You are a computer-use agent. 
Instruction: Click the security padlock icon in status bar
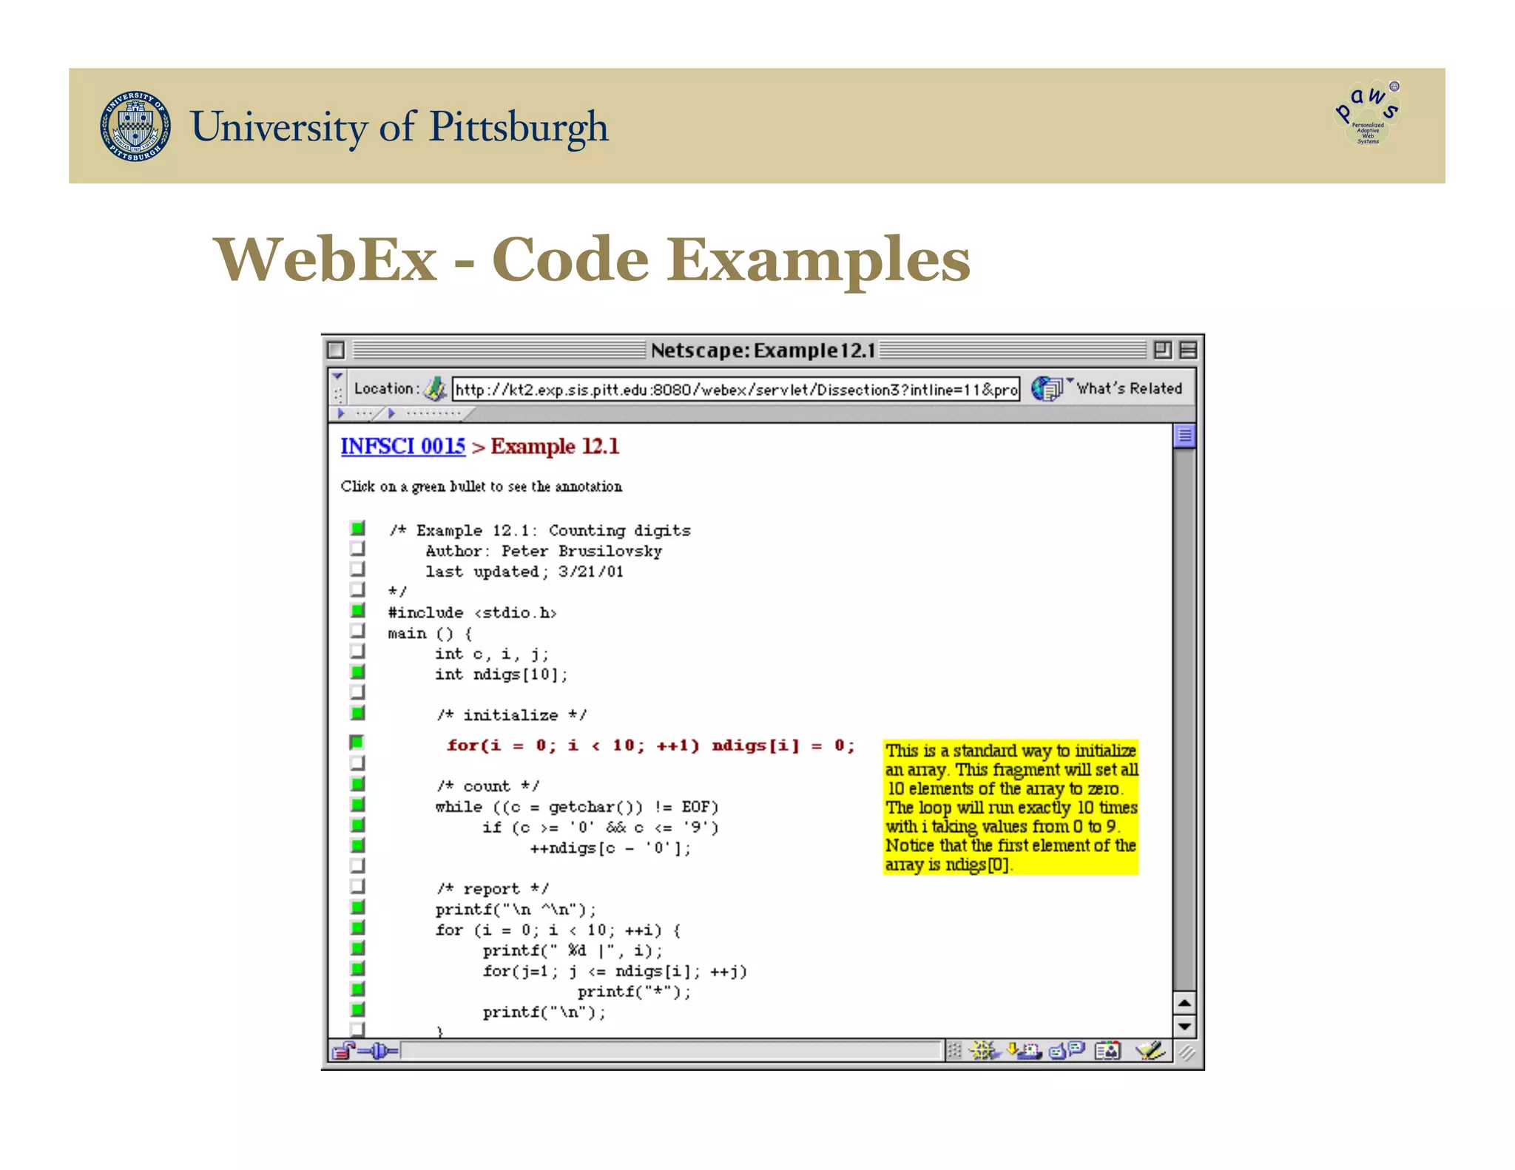[343, 1050]
